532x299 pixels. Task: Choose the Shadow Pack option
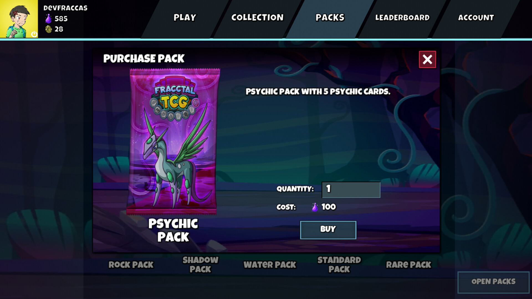tap(200, 264)
